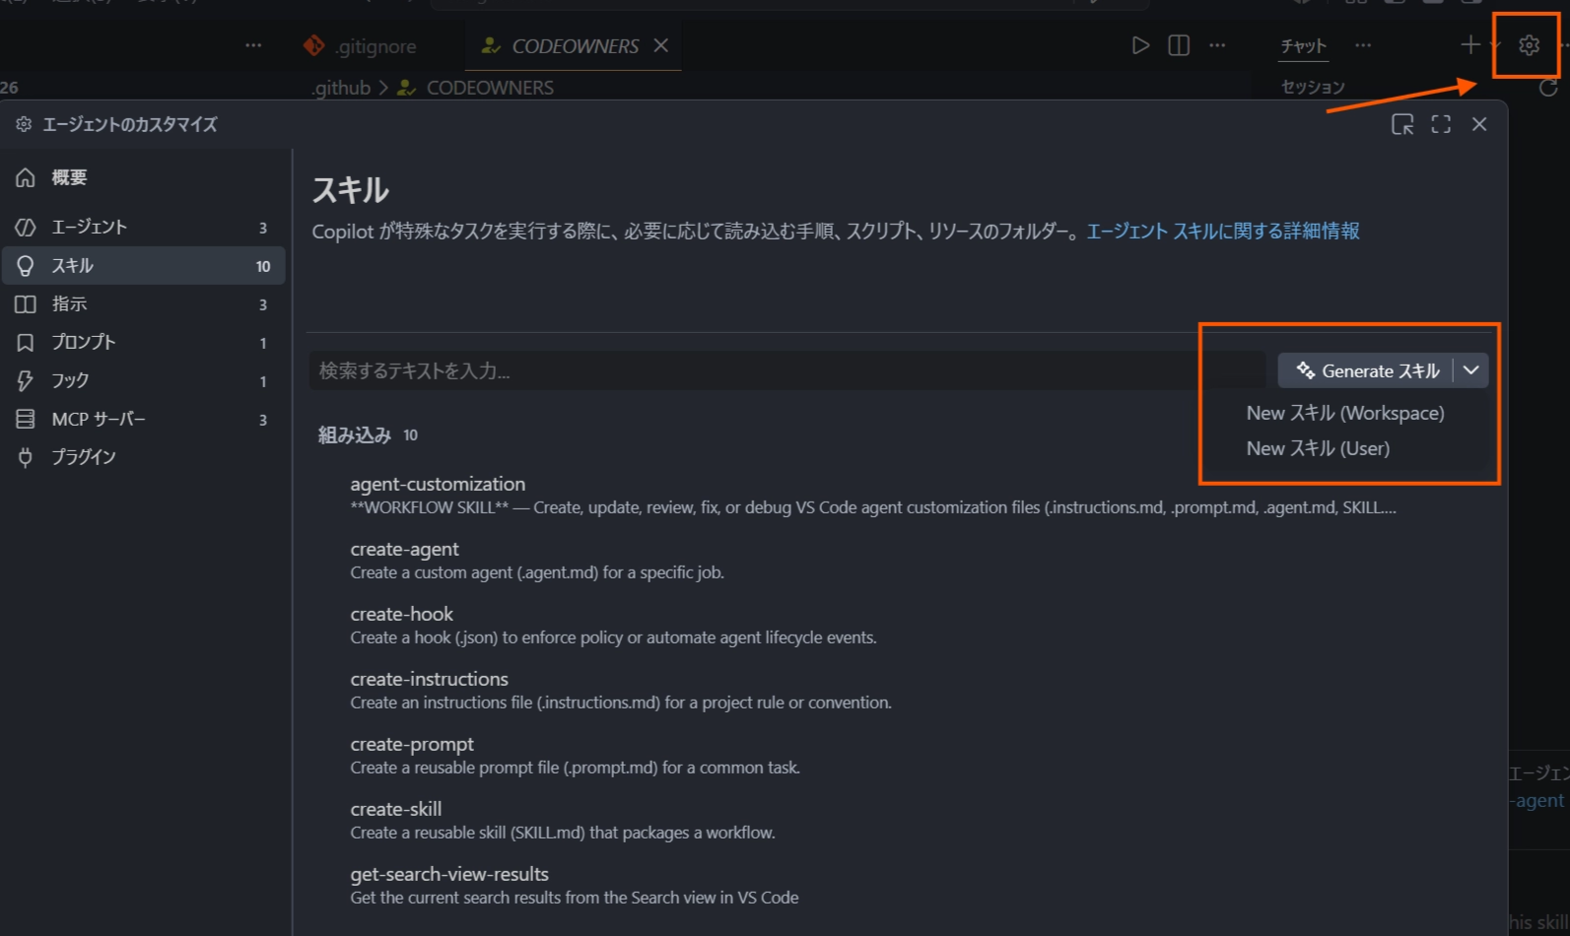Open the create-skill skill entry
The height and width of the screenshot is (936, 1570).
click(x=873, y=821)
